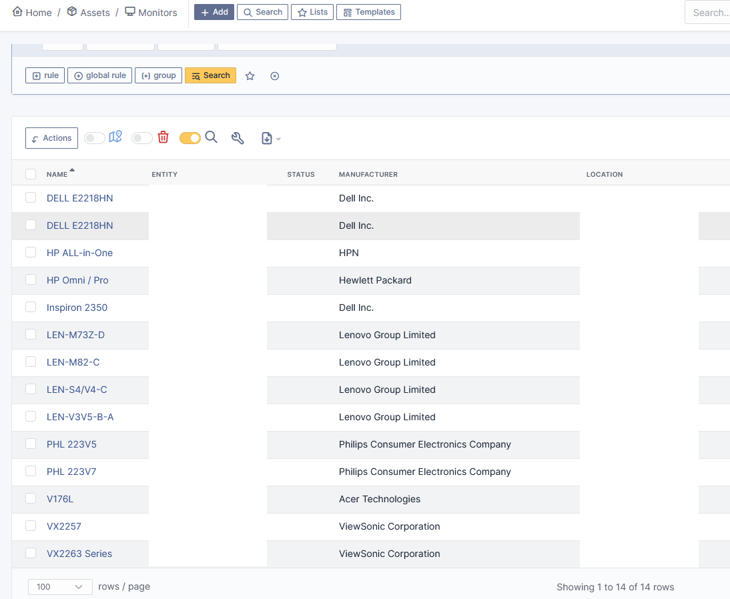
Task: Sort by ENTITY column
Action: pos(164,174)
